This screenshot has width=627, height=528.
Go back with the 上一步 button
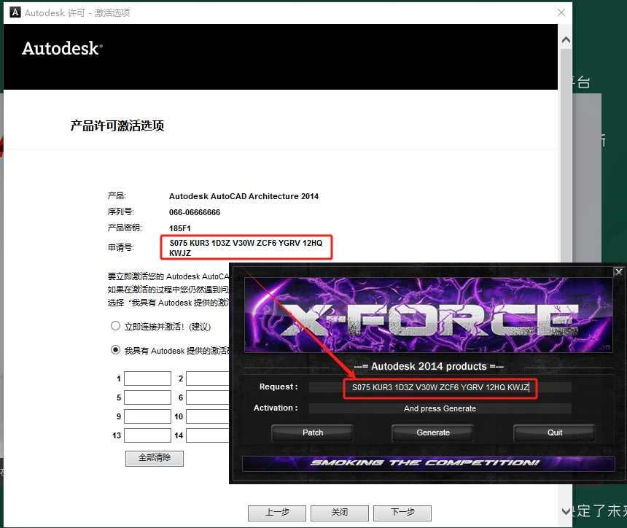point(276,513)
